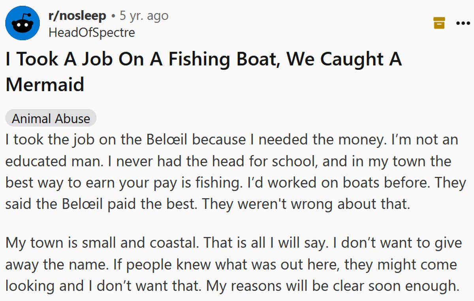474x301 pixels.
Task: Open the r/nosleep subreddit link
Action: [x=77, y=16]
